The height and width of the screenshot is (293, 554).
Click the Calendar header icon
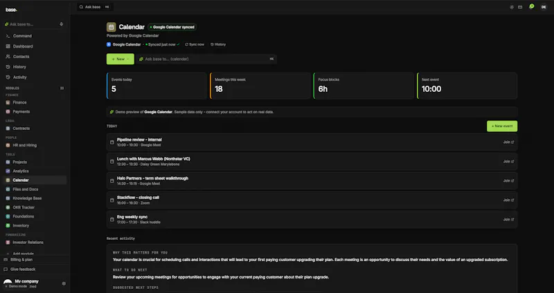tap(111, 27)
